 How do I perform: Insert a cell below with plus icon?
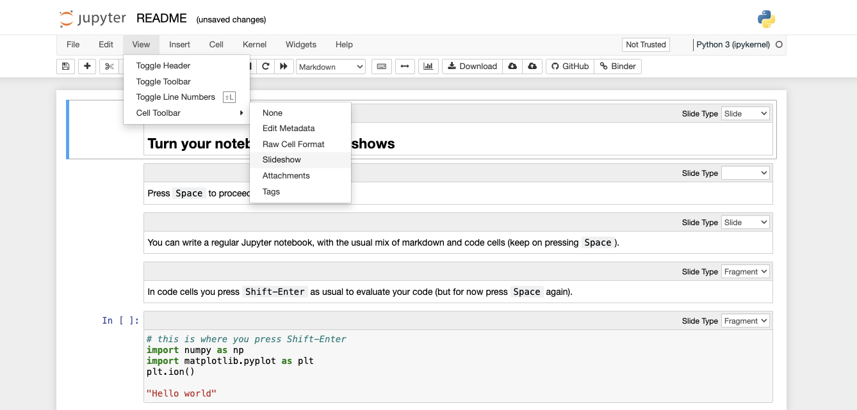pos(87,67)
